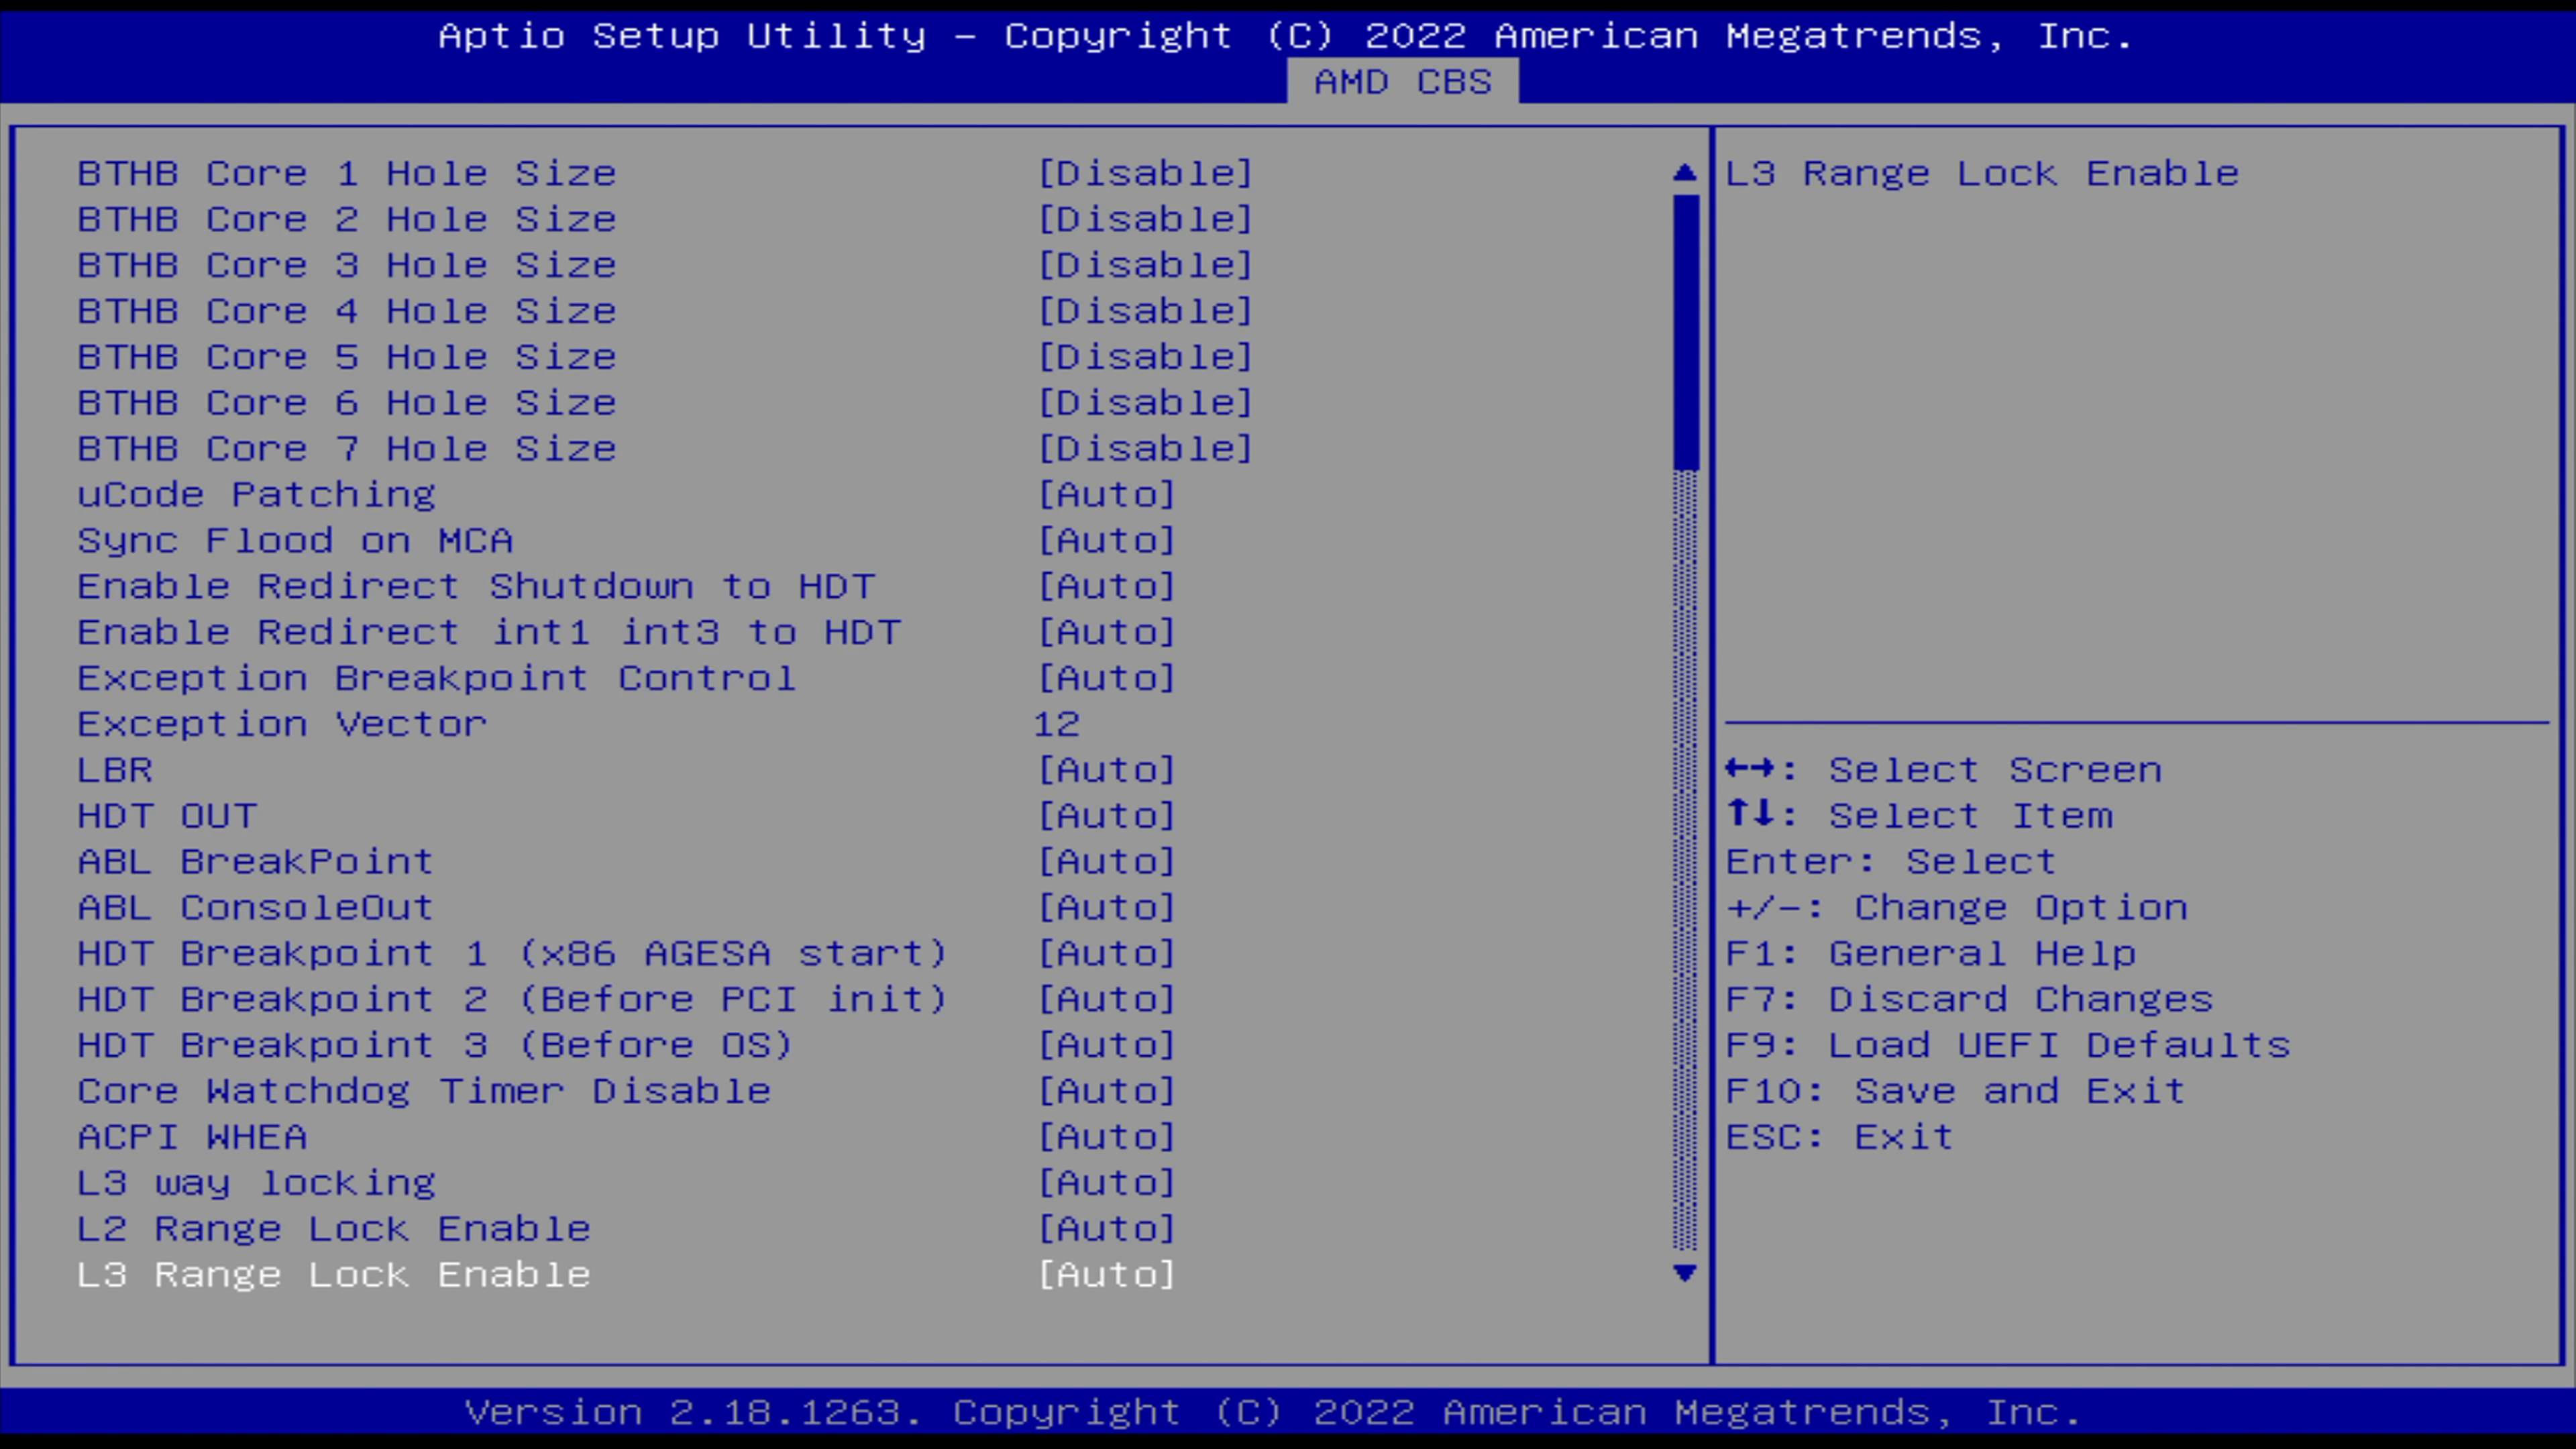2576x1449 pixels.
Task: Select BTHB Core 6 Hole Size option
Action: (665, 404)
